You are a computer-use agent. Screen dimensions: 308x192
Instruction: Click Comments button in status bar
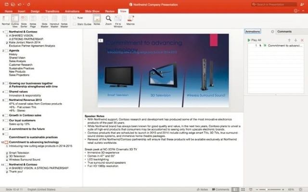coord(220,189)
